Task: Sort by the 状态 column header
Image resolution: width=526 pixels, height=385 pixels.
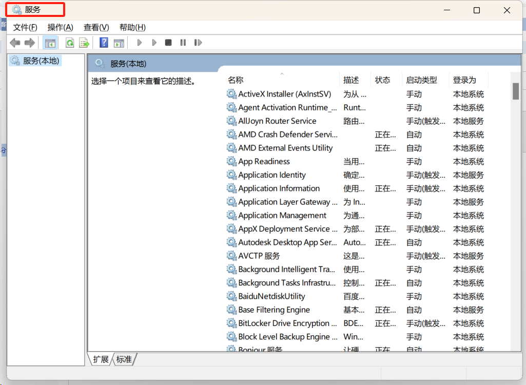Action: tap(386, 80)
